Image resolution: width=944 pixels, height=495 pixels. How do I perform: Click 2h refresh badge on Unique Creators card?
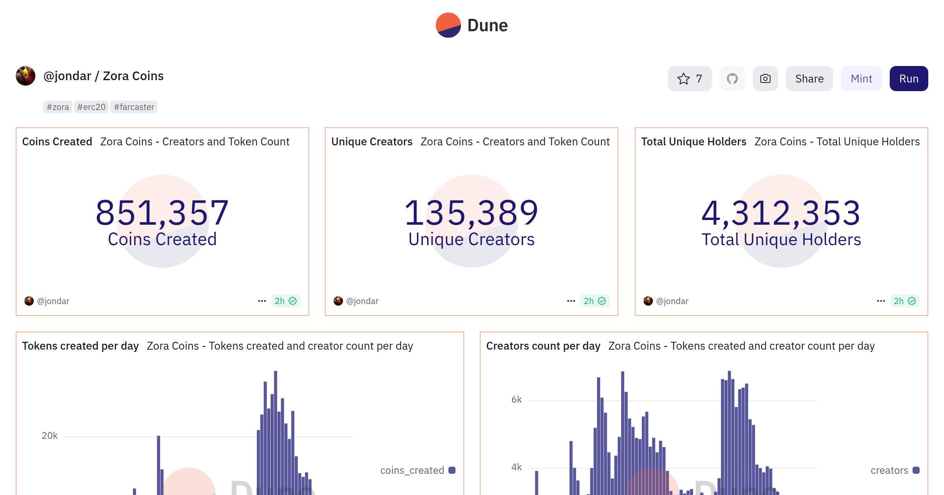595,301
